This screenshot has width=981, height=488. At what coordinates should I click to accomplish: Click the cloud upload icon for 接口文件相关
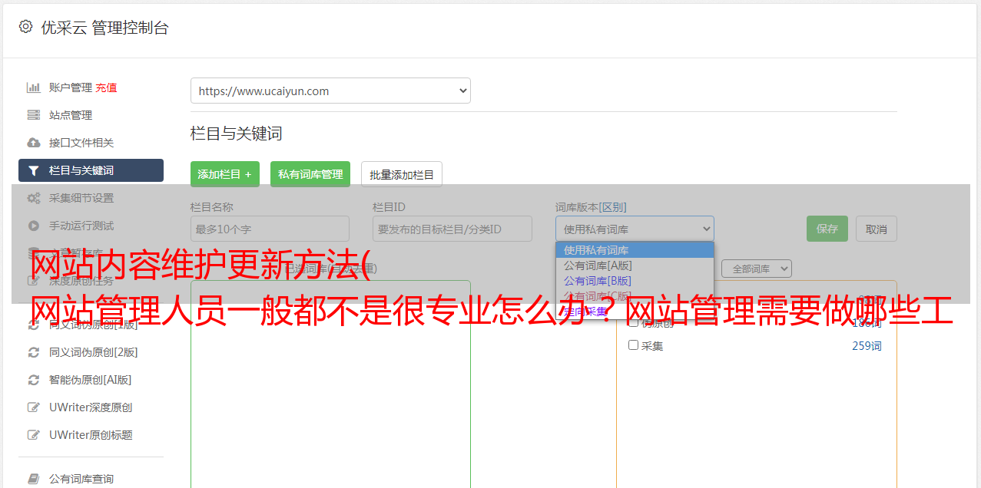point(34,143)
